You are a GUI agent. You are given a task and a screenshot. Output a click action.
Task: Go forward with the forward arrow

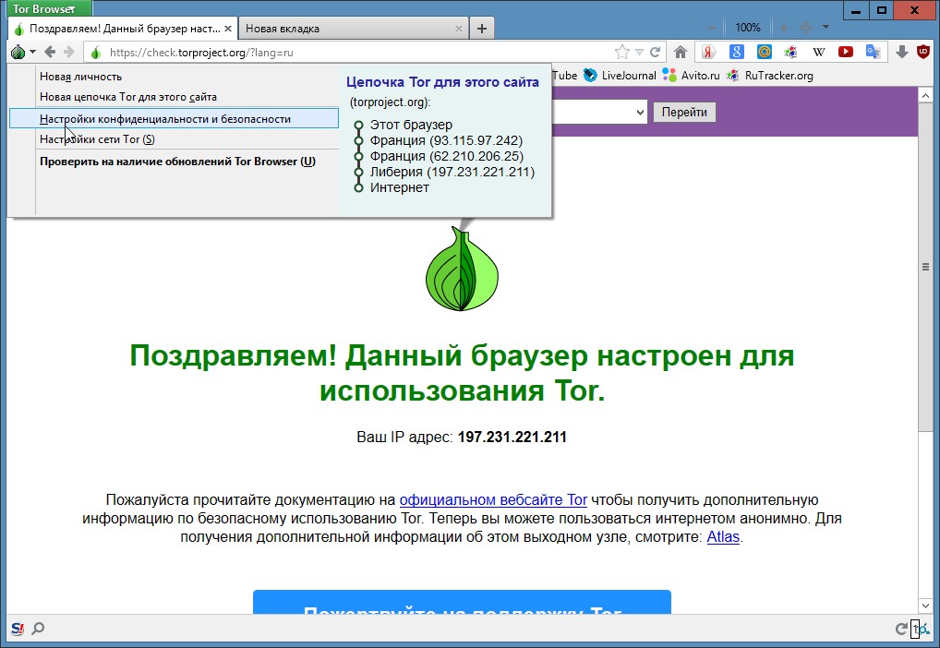[x=69, y=52]
